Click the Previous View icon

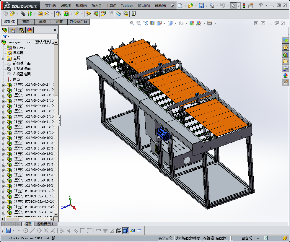(146, 23)
